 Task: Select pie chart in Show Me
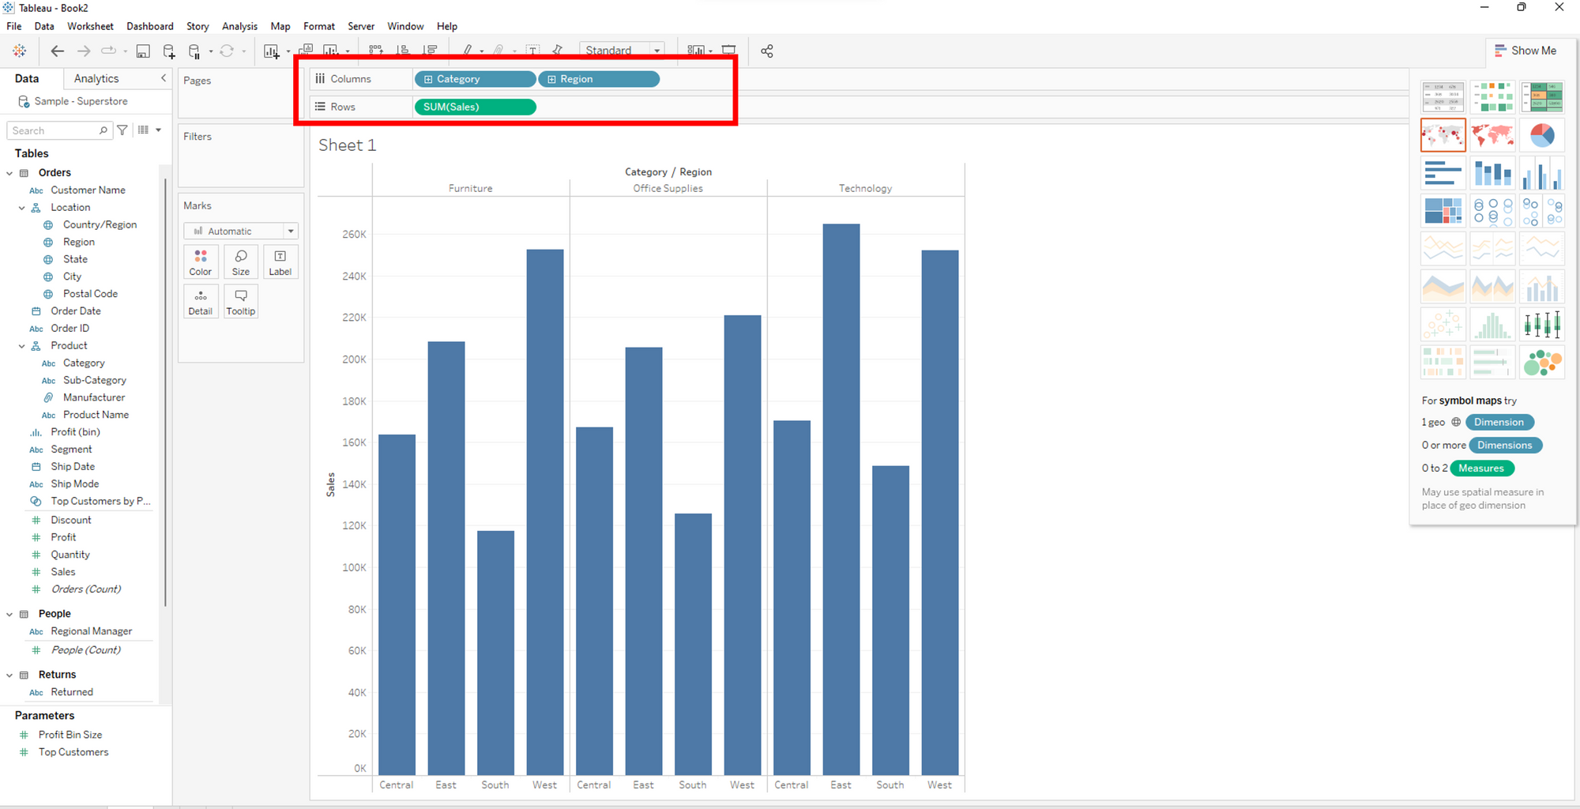coord(1541,135)
